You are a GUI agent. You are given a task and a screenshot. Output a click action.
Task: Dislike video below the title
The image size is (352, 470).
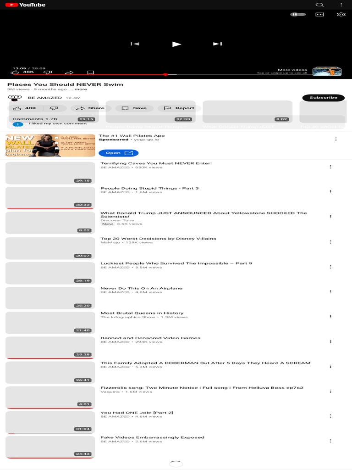click(x=54, y=108)
